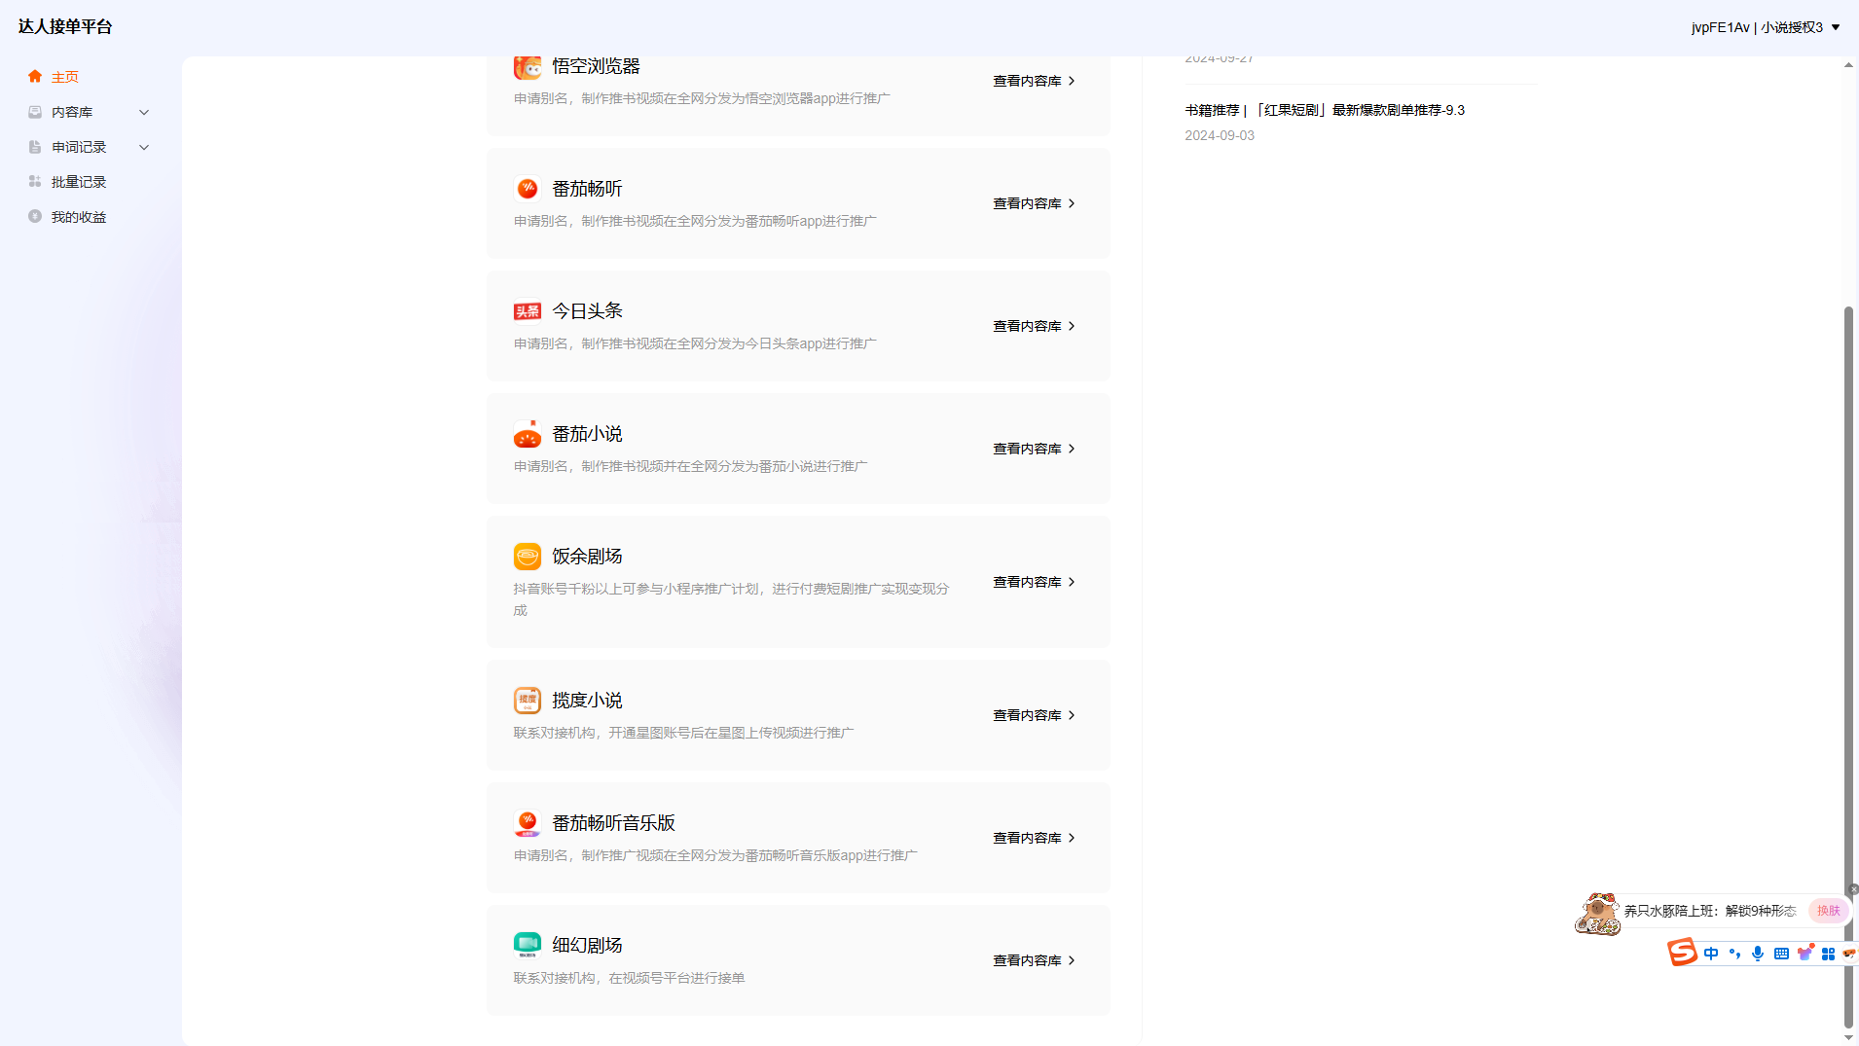Click the 今日头条 app icon
This screenshot has width=1859, height=1046.
pos(528,311)
